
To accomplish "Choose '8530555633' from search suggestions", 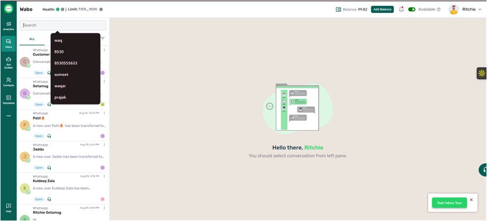I will pos(76,63).
